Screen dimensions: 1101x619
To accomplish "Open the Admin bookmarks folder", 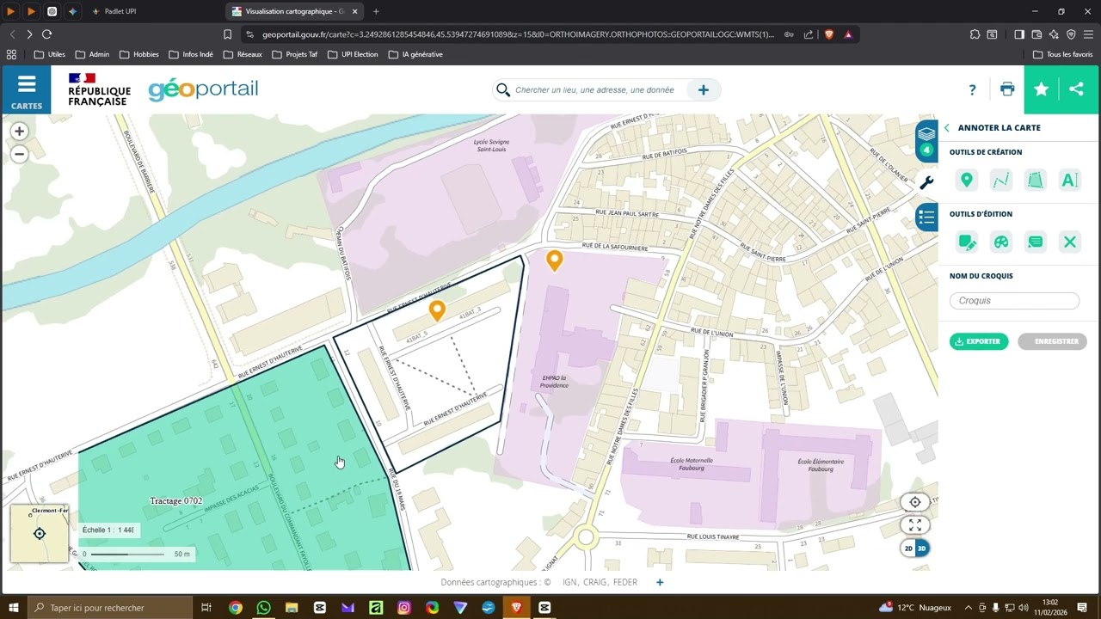I will (x=92, y=54).
